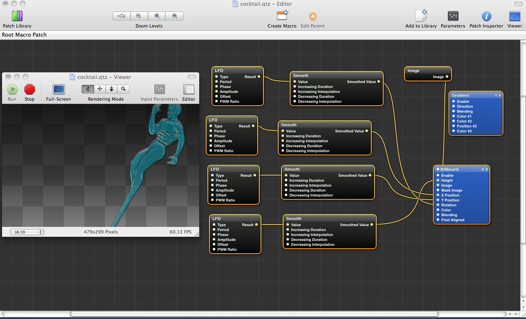This screenshot has height=319, width=526.
Task: Click the Edit Parent icon
Action: [313, 16]
